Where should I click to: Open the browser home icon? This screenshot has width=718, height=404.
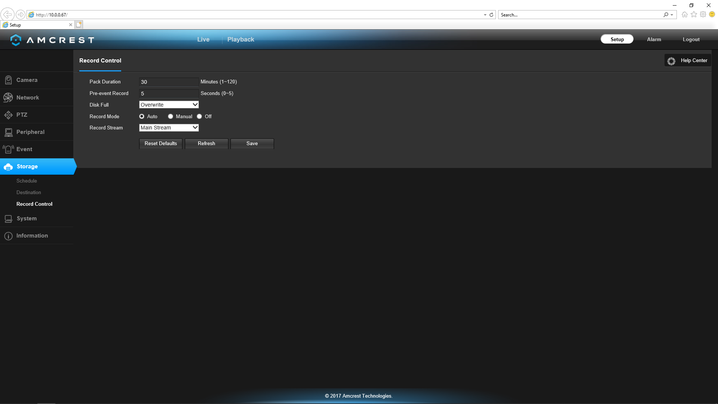coord(684,15)
